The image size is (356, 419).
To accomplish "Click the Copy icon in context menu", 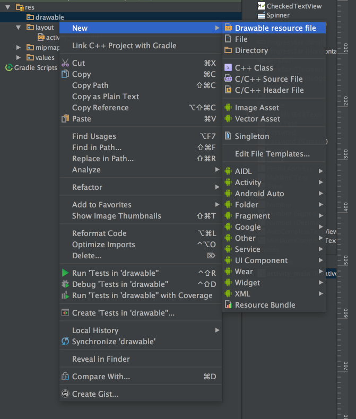I will pos(65,74).
